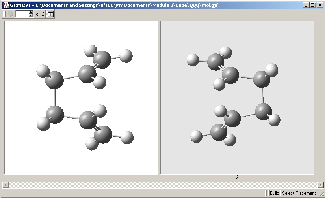
Task: Increase the frame number with up arrow
Action: tap(31, 12)
